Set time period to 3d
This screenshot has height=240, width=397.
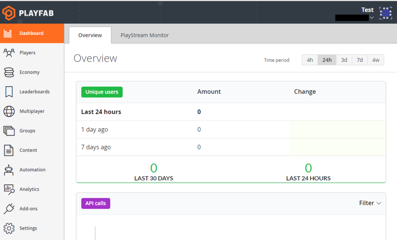pos(344,60)
